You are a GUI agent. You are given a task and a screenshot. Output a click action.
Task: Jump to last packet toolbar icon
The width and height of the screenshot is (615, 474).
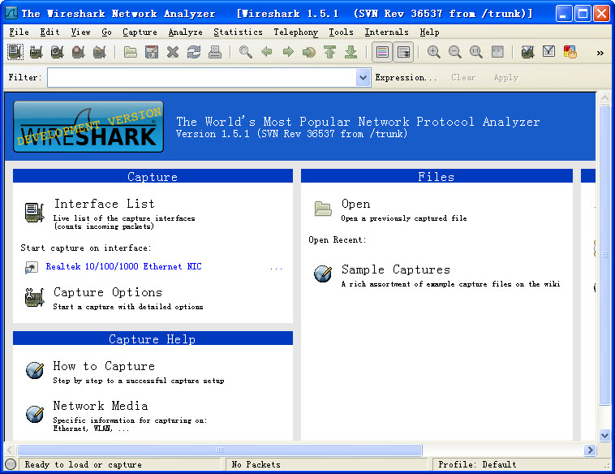[351, 52]
